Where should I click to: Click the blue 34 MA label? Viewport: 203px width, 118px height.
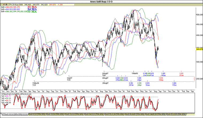coord(32,10)
